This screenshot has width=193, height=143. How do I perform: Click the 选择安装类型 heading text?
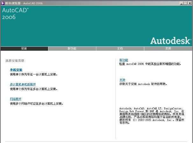point(15,61)
